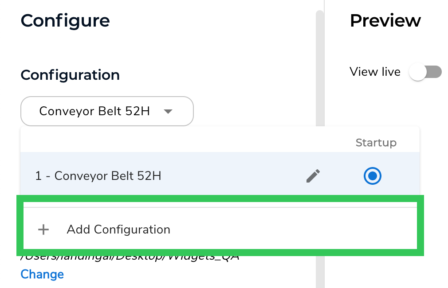Screen dimensions: 448x288
Task: Select the '1 - Conveyor Belt 52H' list entry
Action: click(98, 176)
